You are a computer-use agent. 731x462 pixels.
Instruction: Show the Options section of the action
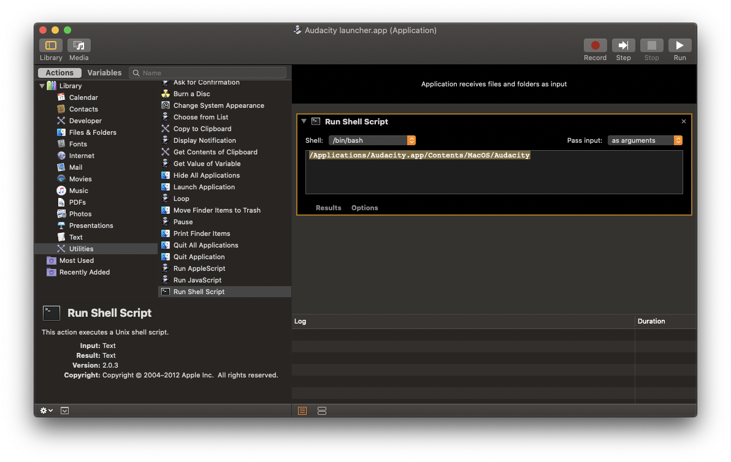coord(364,208)
